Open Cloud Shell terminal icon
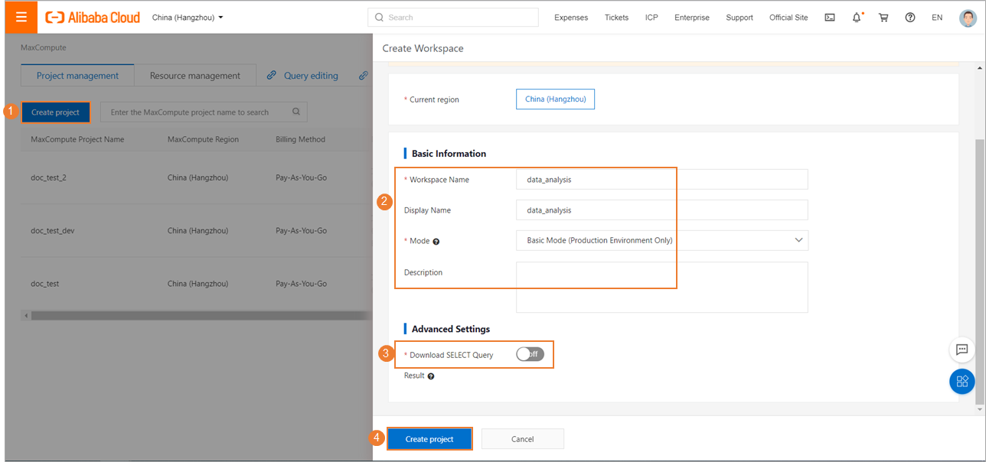The height and width of the screenshot is (462, 986). pyautogui.click(x=830, y=17)
